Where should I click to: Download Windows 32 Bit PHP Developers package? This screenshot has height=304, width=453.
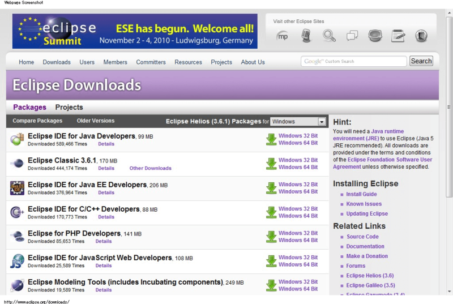(x=298, y=233)
